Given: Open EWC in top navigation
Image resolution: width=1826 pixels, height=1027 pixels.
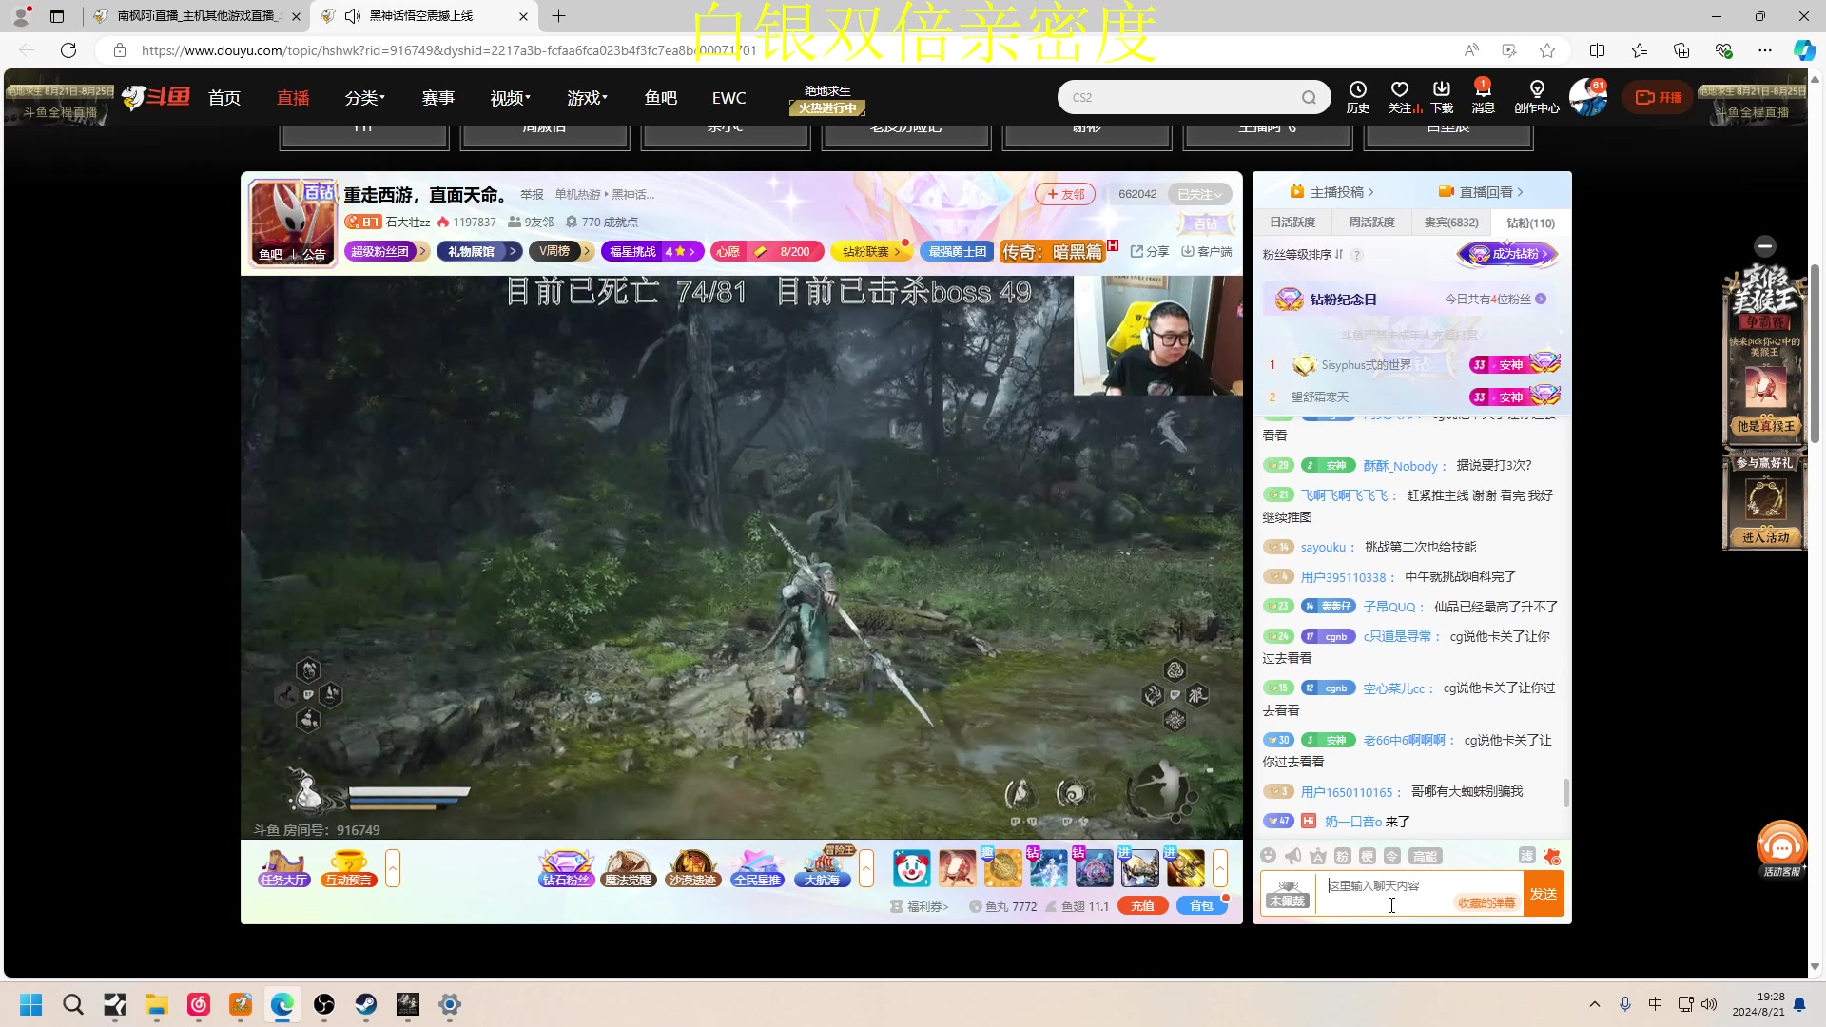Looking at the screenshot, I should [x=728, y=98].
